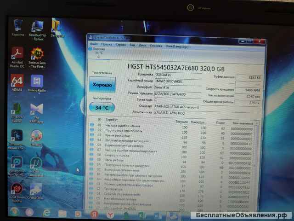Open the Диск menu

[x=142, y=45]
